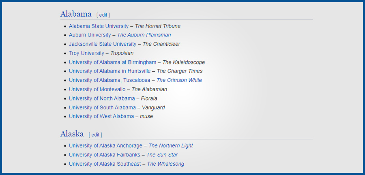Edit the Alaska section

point(95,134)
